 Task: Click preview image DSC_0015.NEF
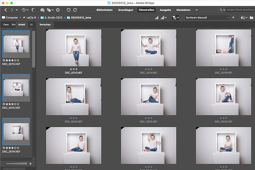(148, 48)
